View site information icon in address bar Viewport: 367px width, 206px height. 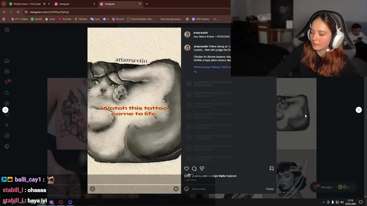[x=26, y=12]
